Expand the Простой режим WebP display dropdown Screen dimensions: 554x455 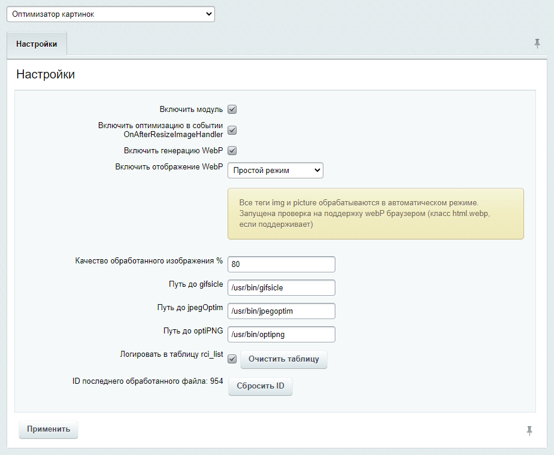pos(276,171)
